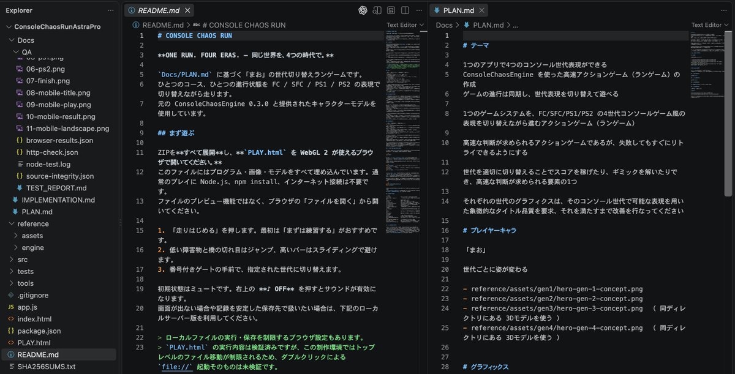
Task: Click line number 9 in README.md gutter
Action: pos(141,133)
